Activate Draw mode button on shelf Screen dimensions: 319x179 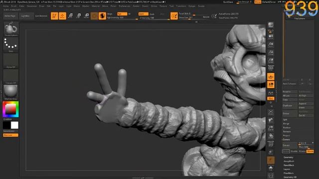[x=62, y=16]
